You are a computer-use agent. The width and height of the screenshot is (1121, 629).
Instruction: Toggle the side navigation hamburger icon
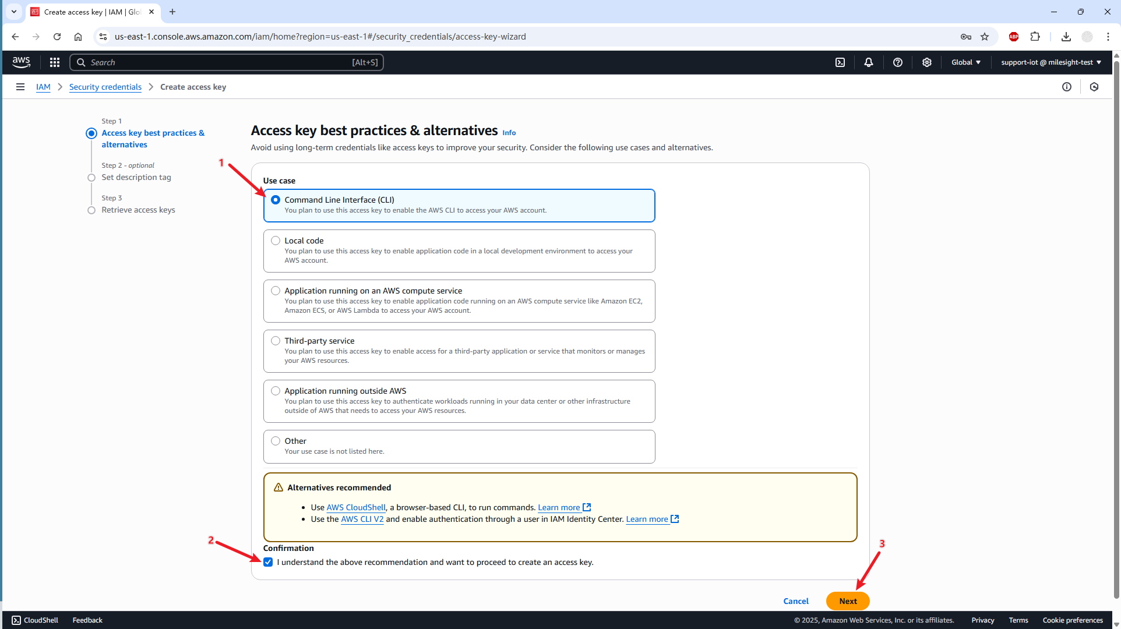[20, 87]
